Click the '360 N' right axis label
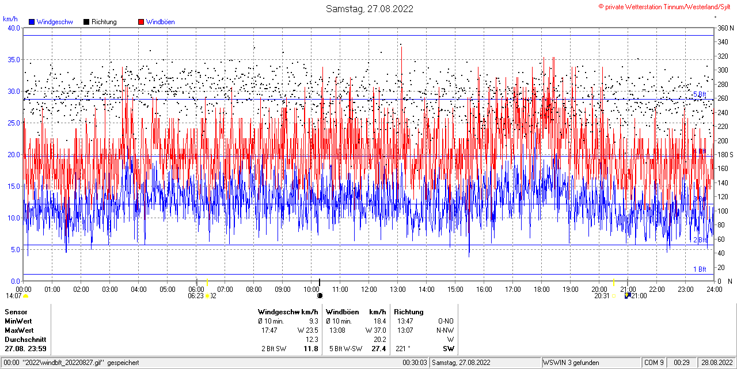The width and height of the screenshot is (737, 369). [725, 28]
